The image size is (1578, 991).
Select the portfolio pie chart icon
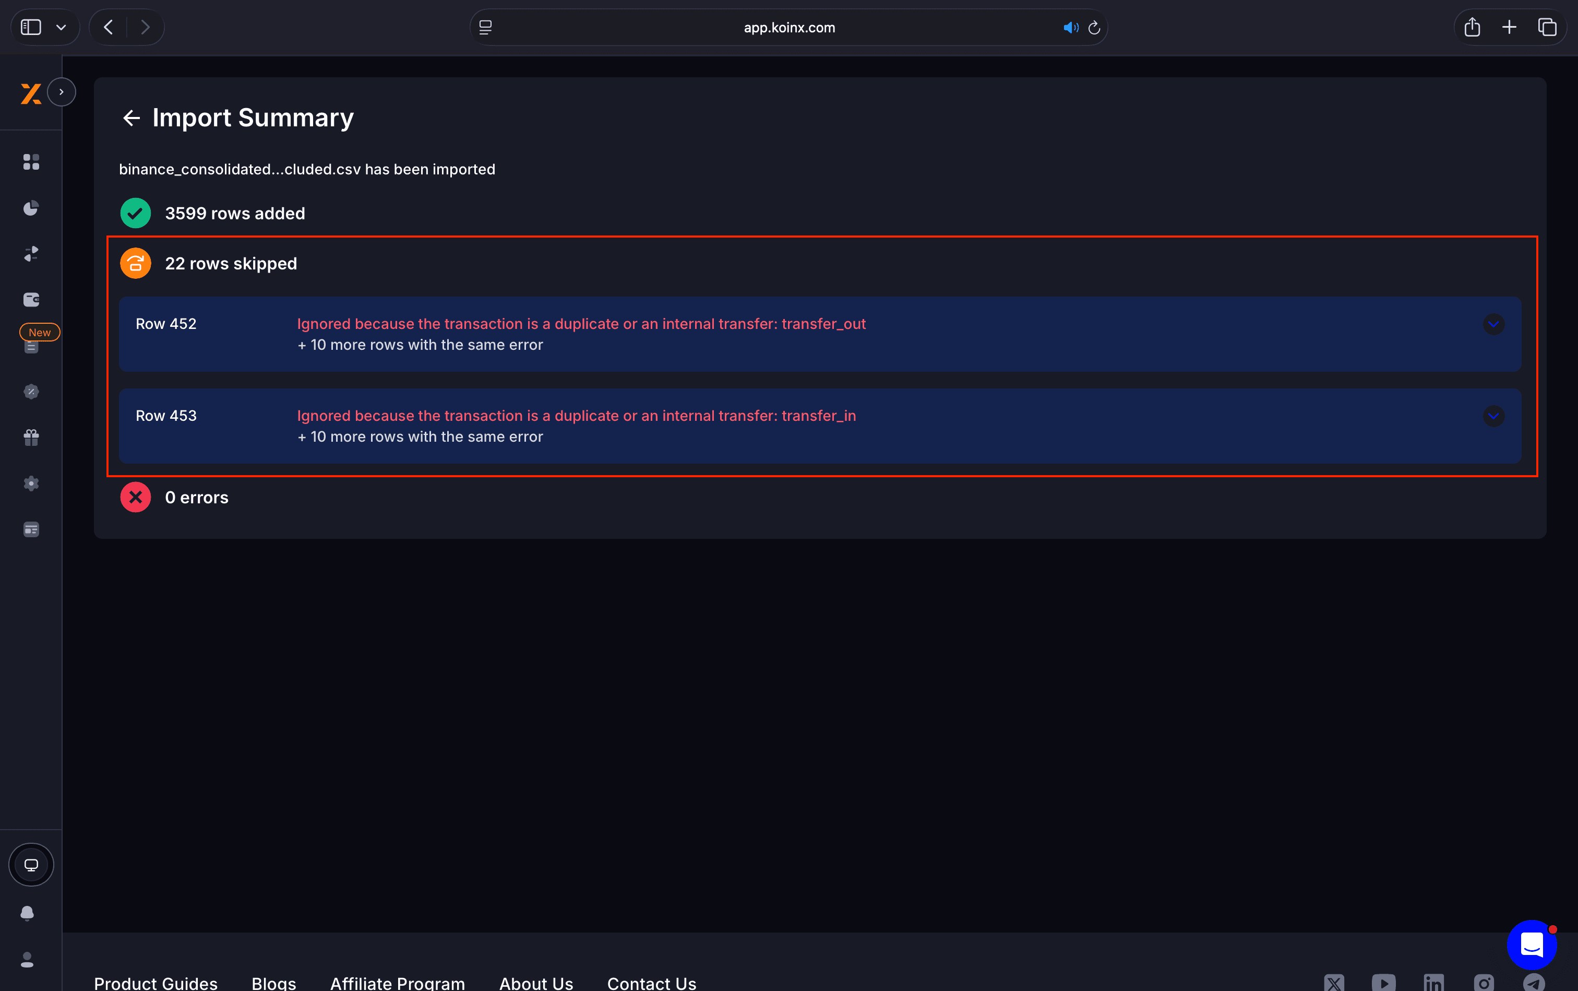click(x=31, y=208)
